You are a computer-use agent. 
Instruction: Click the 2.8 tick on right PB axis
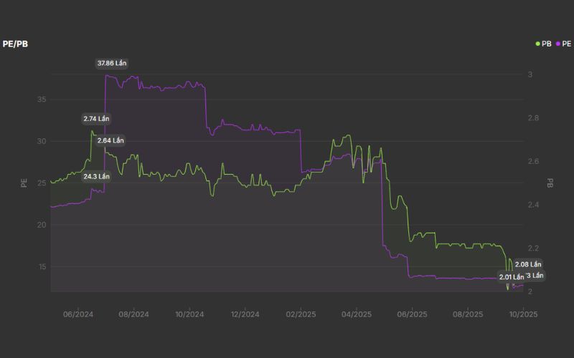point(533,118)
